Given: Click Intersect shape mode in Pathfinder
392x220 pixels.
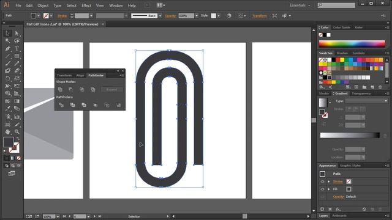Looking at the screenshot, I should (x=81, y=89).
